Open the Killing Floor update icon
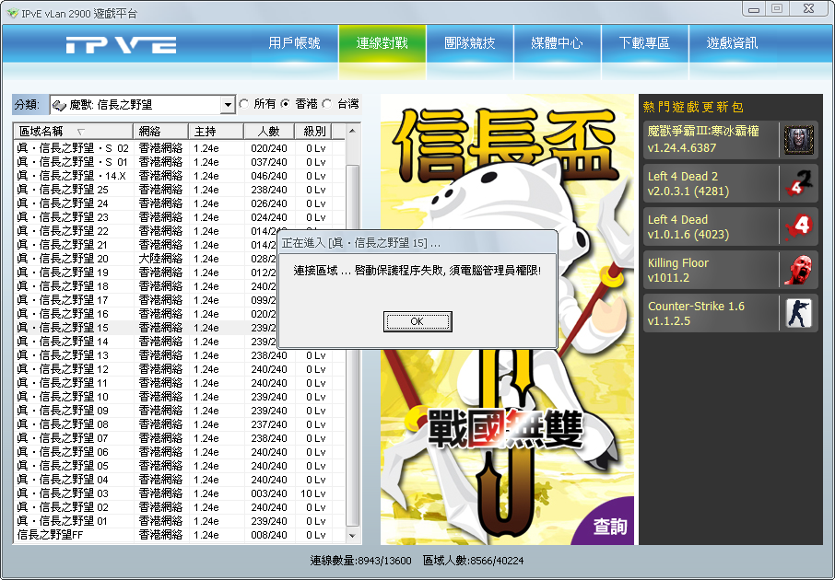Image resolution: width=835 pixels, height=580 pixels. 799,270
